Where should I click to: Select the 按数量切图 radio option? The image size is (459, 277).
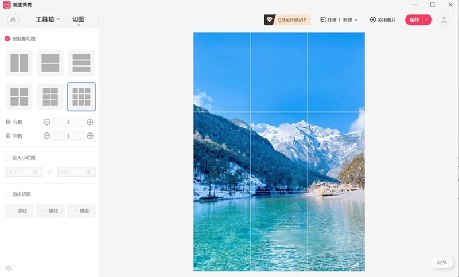(x=7, y=38)
